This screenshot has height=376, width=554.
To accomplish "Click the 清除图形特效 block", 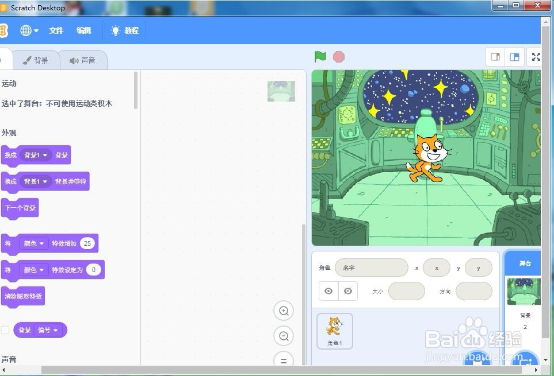I will click(x=23, y=296).
